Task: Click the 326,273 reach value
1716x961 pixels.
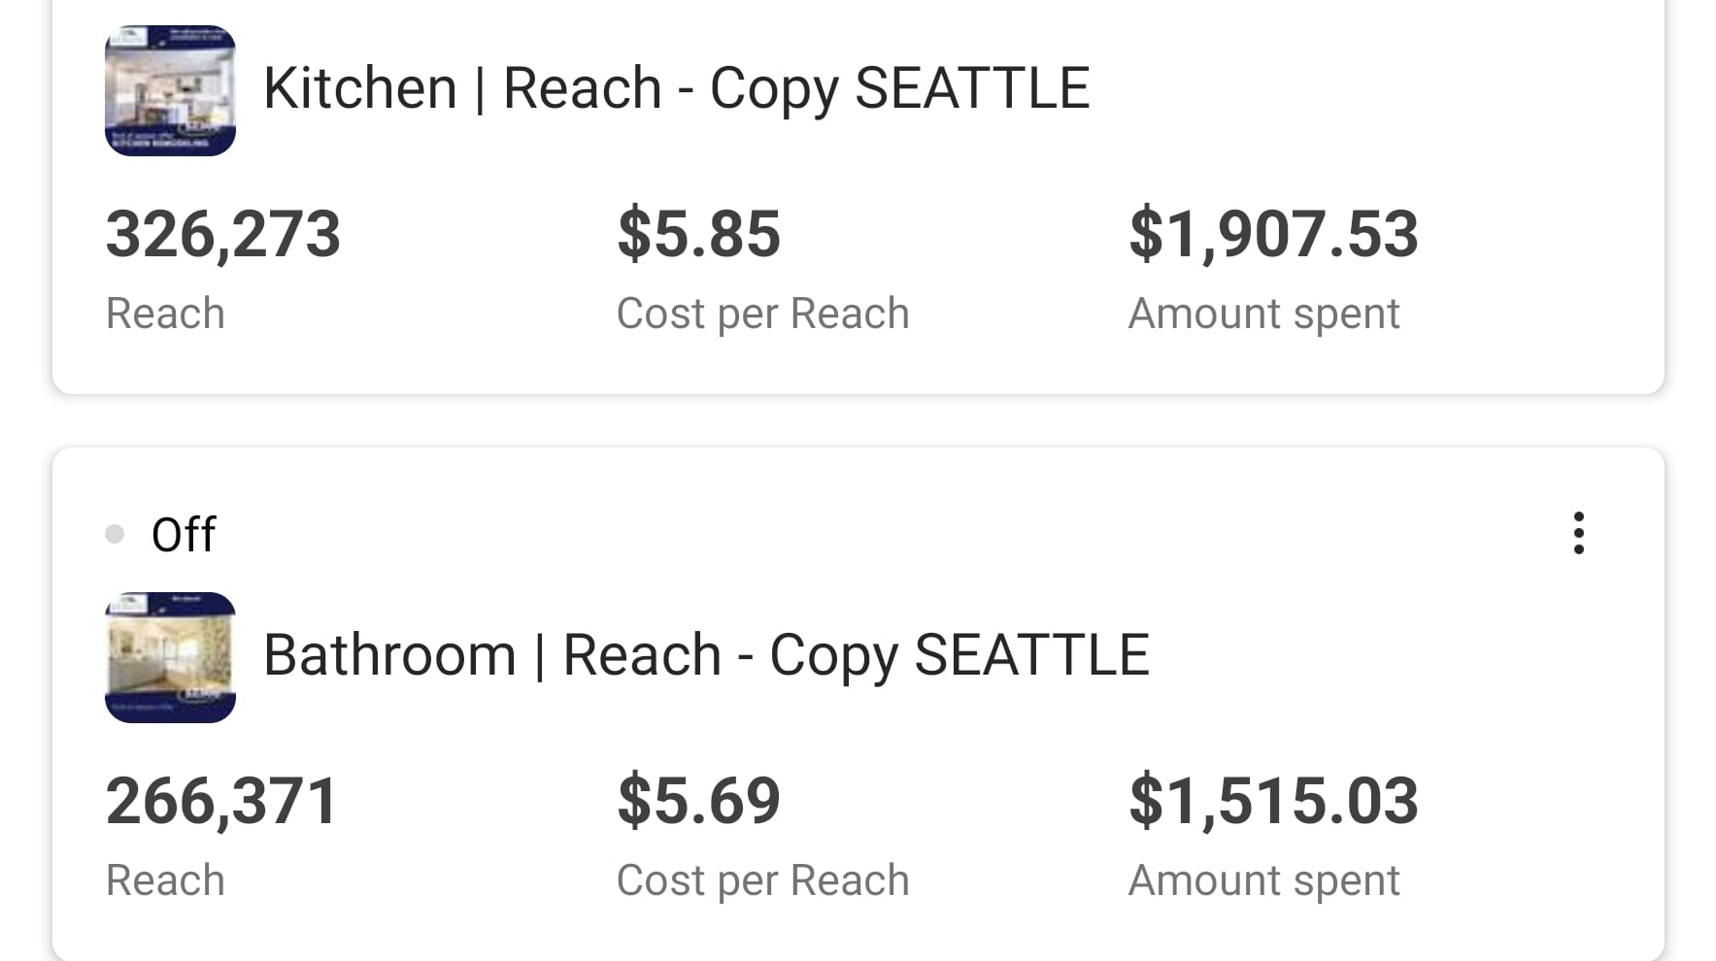Action: (222, 234)
